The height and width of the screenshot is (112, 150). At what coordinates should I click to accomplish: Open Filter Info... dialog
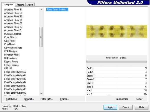47,99
